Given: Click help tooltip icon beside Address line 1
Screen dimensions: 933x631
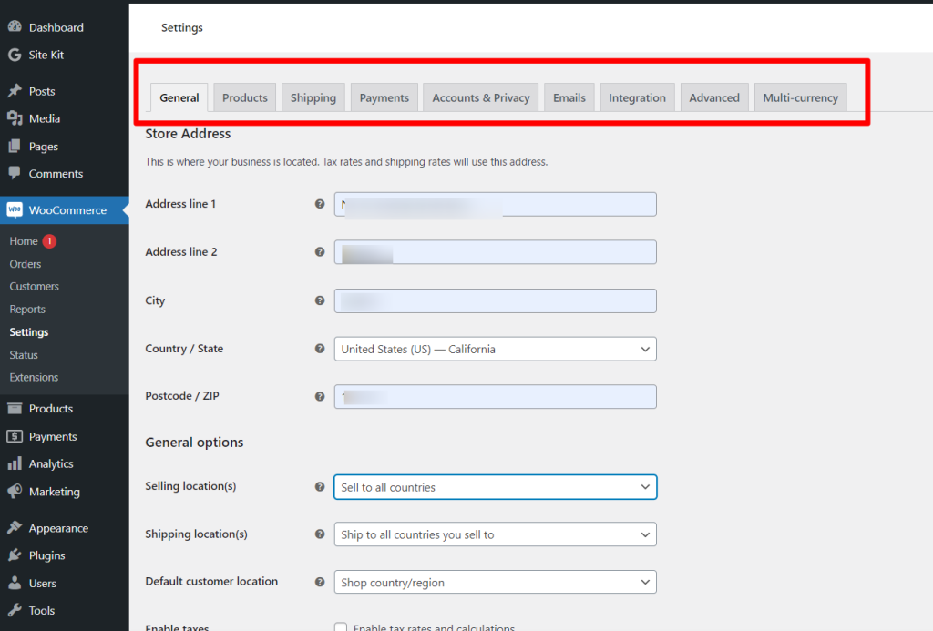Looking at the screenshot, I should 320,204.
